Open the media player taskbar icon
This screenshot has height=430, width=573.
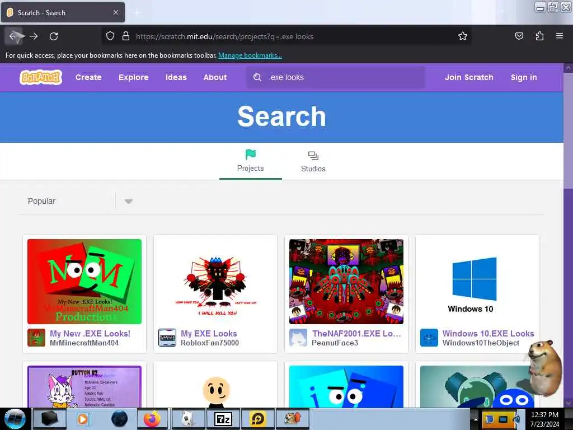(83, 419)
